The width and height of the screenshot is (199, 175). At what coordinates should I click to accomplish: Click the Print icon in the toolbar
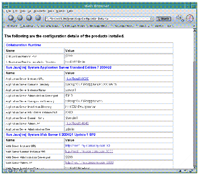pos(179,17)
